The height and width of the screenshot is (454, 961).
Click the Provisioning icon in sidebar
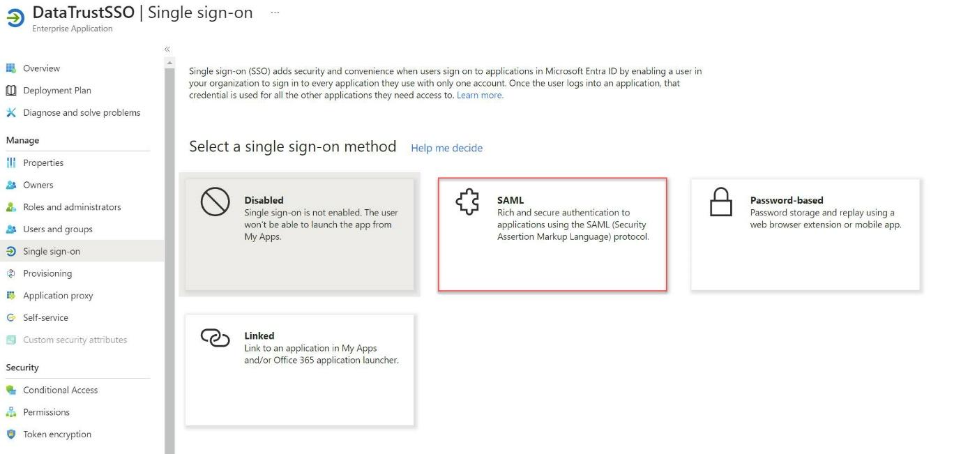pyautogui.click(x=10, y=273)
